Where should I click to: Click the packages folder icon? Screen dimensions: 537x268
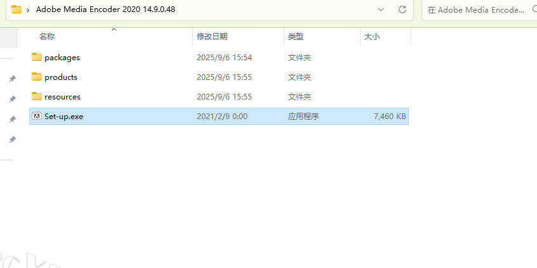tap(37, 57)
